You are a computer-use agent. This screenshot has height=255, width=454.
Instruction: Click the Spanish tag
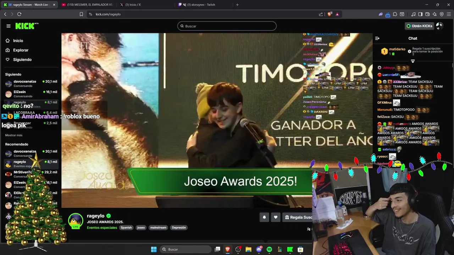pos(126,228)
